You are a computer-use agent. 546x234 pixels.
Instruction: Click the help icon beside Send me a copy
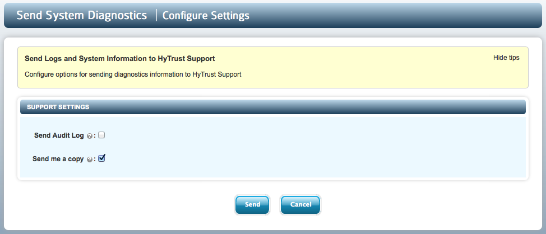pos(90,160)
